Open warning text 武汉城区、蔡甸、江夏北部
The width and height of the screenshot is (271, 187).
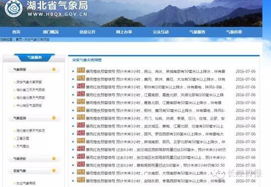coord(155,126)
